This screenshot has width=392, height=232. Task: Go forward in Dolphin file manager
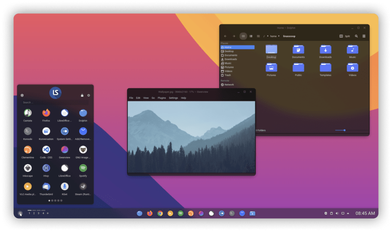point(234,36)
